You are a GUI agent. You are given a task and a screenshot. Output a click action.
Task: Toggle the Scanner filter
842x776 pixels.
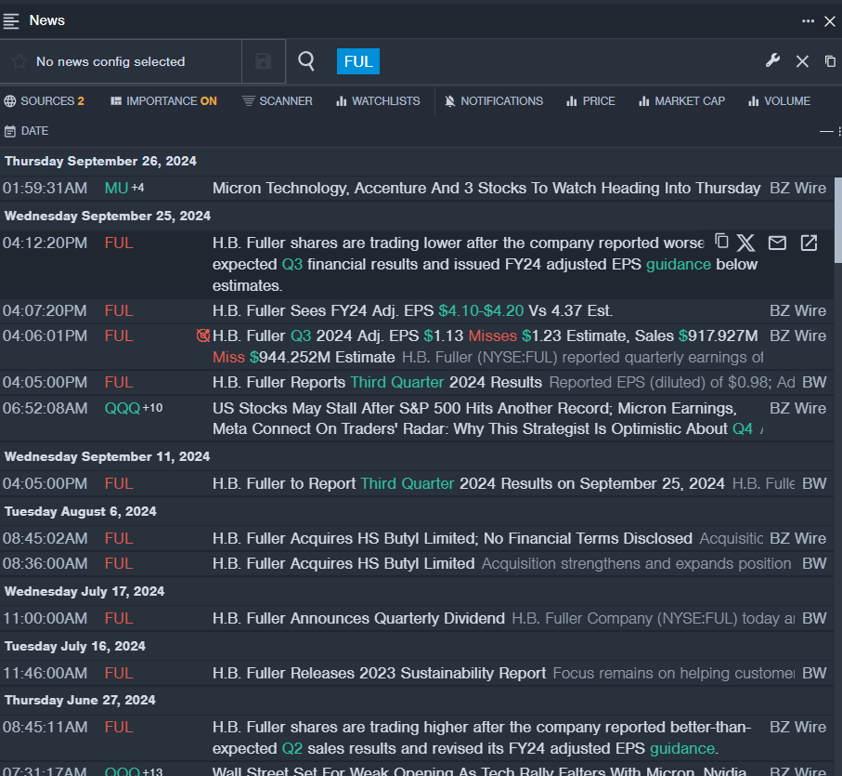tap(278, 100)
